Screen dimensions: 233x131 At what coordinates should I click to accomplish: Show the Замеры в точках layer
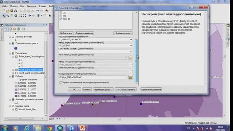[x=13, y=37]
